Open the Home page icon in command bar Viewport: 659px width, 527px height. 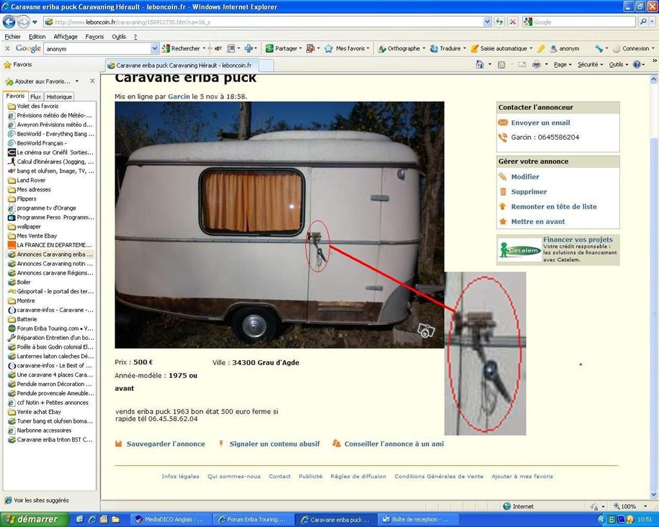479,65
